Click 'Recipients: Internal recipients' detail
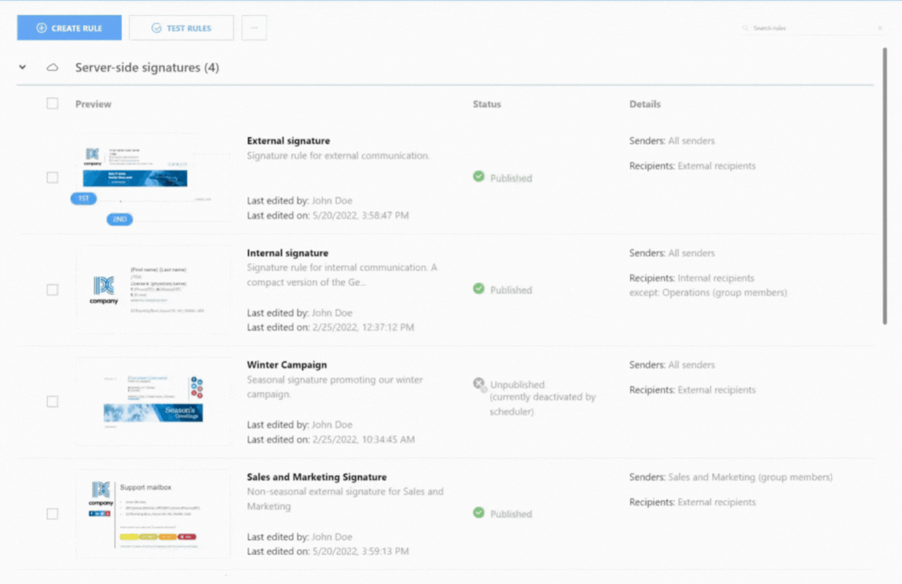902x584 pixels. click(692, 278)
